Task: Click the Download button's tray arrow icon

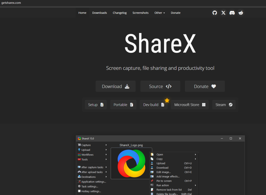Action: point(127,87)
